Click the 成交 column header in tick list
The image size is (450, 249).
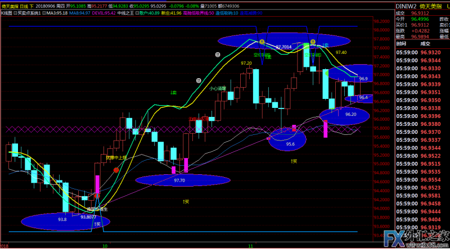425,43
